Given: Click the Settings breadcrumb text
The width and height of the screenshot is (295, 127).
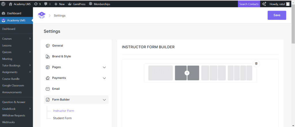Looking at the screenshot, I should click(60, 16).
